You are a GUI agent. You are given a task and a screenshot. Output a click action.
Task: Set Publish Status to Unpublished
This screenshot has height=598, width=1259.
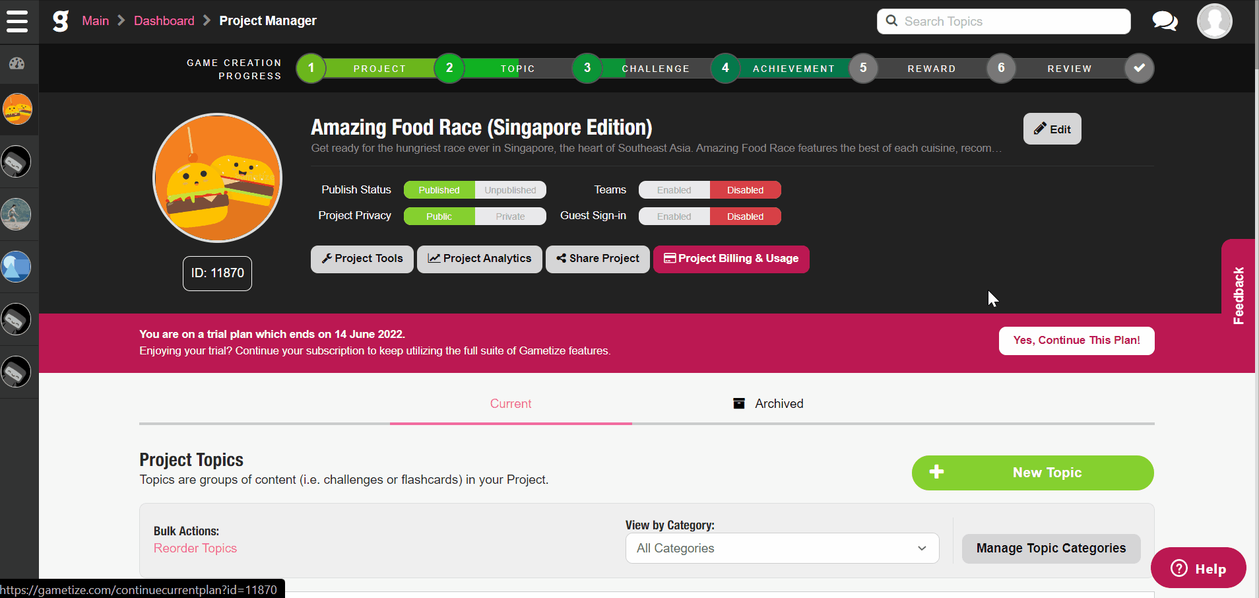coord(511,190)
